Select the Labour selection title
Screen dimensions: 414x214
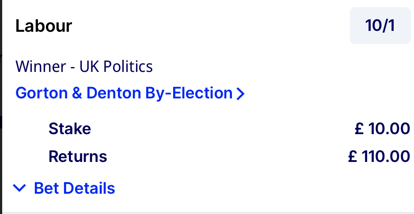pyautogui.click(x=44, y=26)
